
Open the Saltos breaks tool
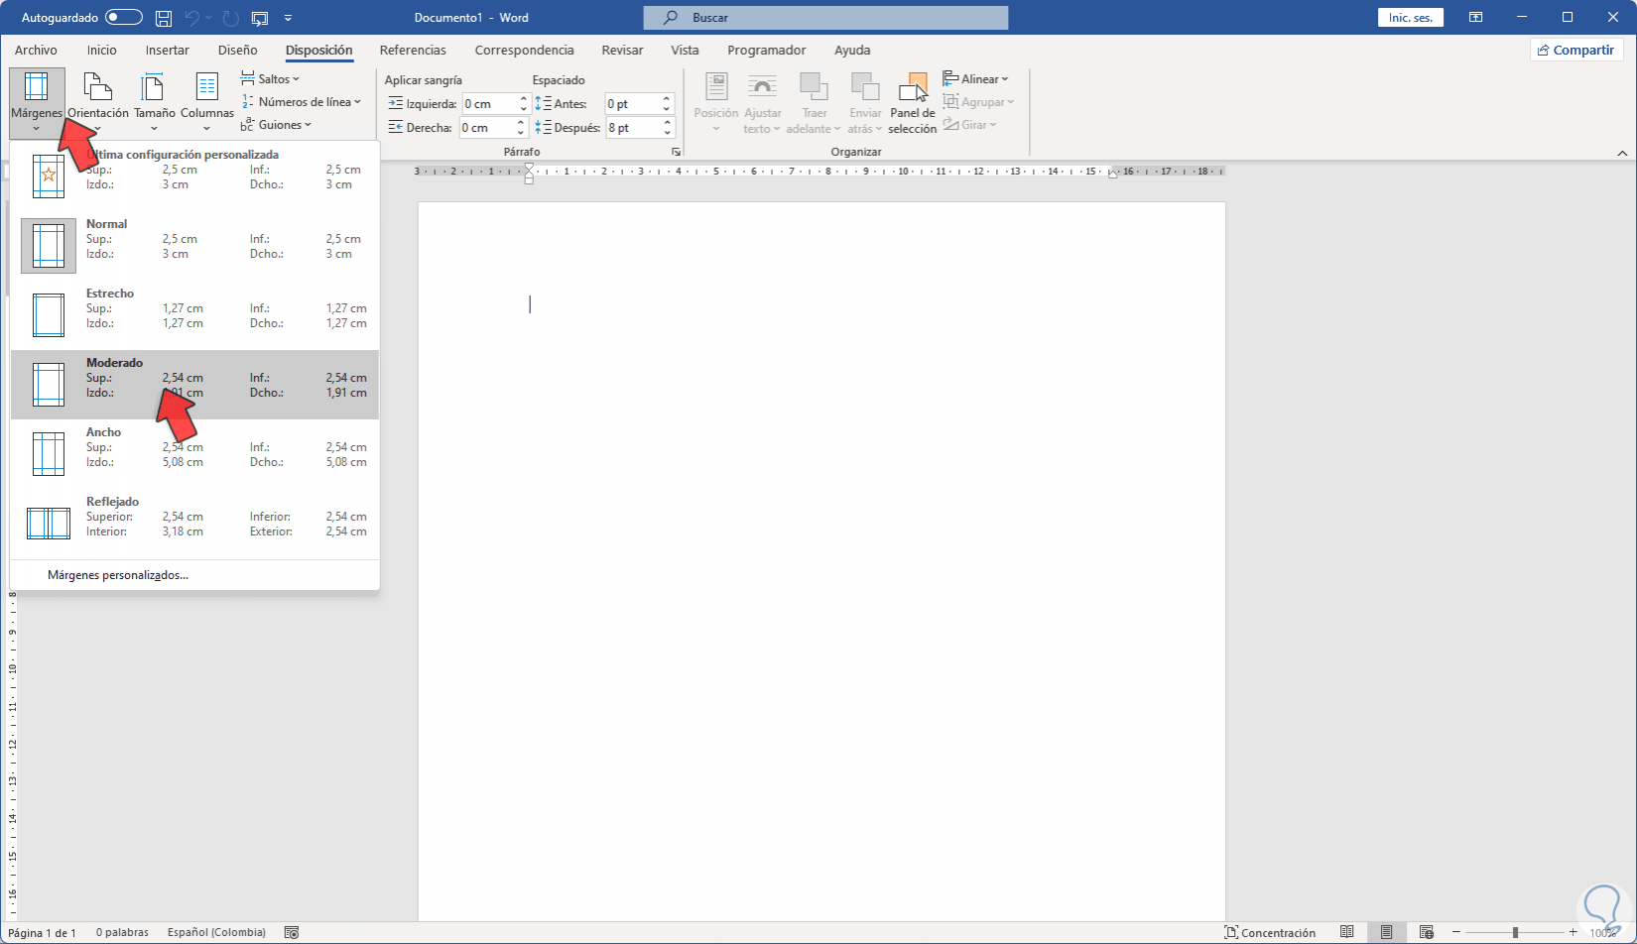coord(270,78)
